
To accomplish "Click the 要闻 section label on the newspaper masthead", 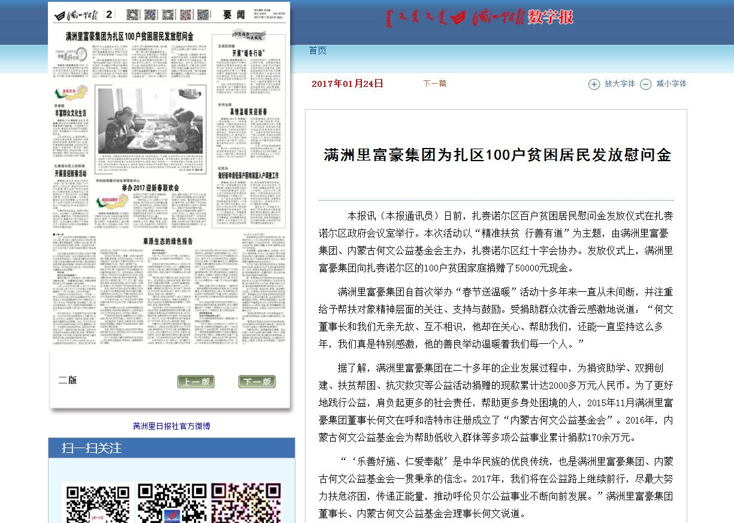I will click(x=234, y=15).
